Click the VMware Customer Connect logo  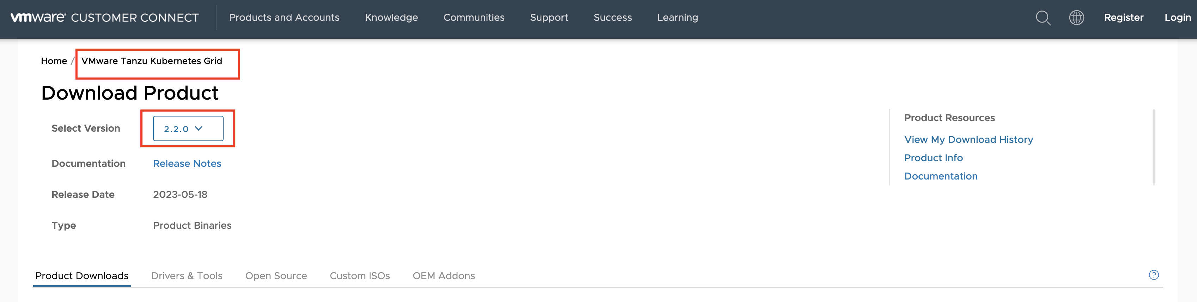click(x=104, y=18)
